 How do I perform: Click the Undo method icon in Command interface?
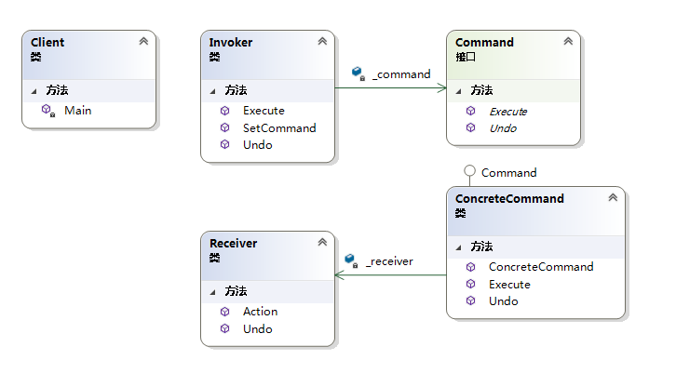(x=471, y=128)
